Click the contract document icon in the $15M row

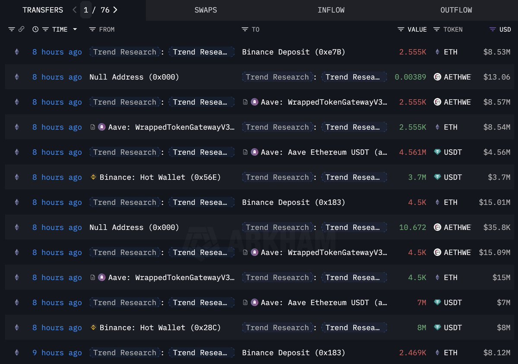[x=92, y=277]
